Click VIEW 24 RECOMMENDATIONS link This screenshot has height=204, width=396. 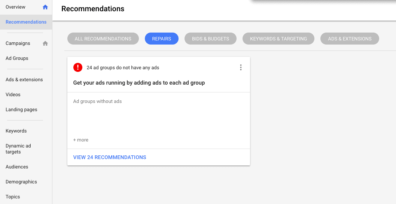110,157
